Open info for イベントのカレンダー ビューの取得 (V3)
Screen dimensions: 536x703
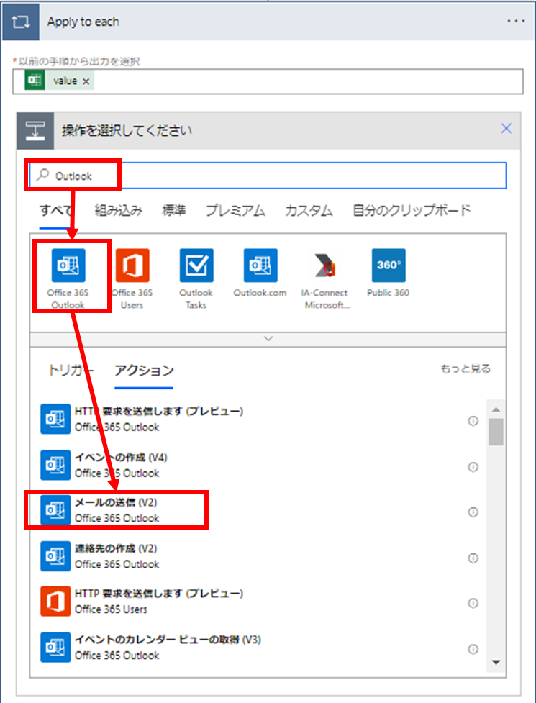pos(473,649)
